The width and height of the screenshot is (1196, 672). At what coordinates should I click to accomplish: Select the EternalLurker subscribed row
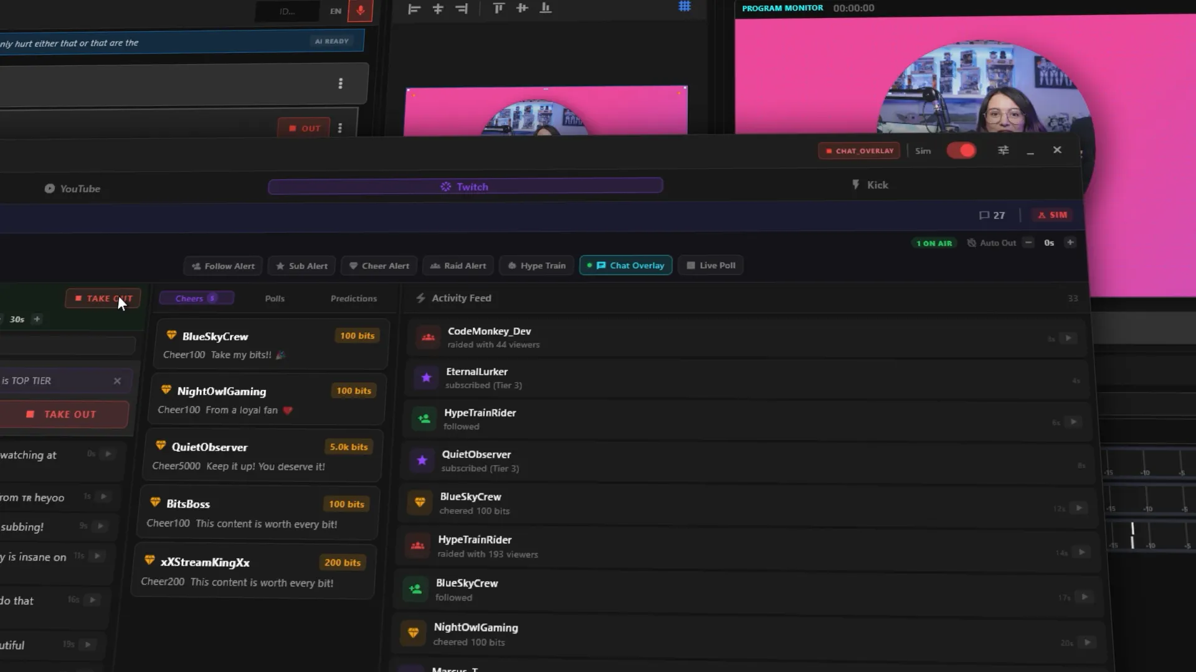tap(747, 378)
